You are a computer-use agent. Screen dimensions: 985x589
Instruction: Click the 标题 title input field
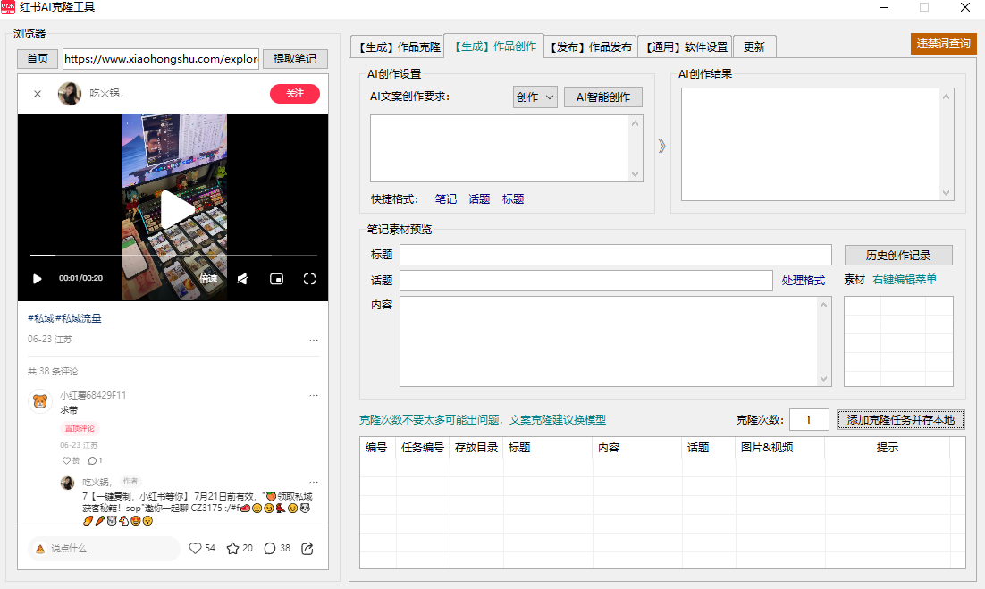click(616, 255)
